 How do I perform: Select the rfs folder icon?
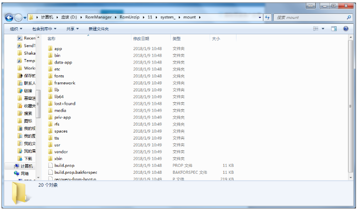(50, 124)
